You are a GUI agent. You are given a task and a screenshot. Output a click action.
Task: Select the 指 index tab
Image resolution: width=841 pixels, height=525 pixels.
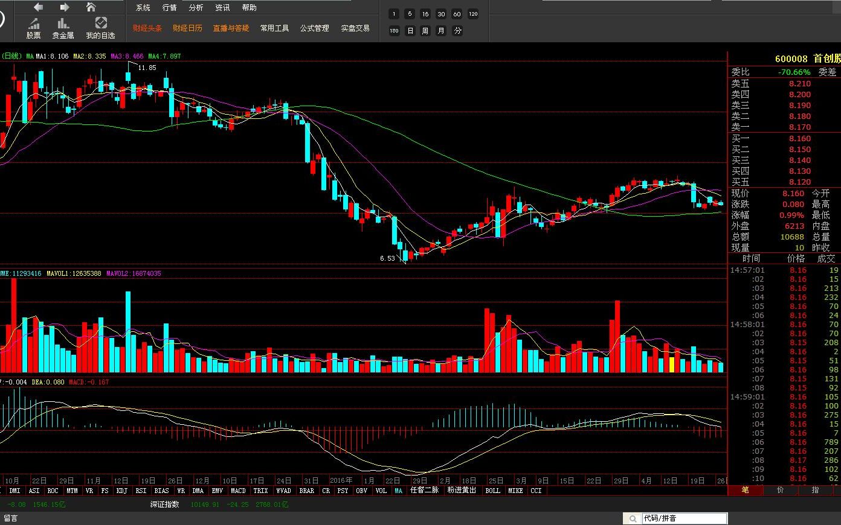pyautogui.click(x=815, y=490)
